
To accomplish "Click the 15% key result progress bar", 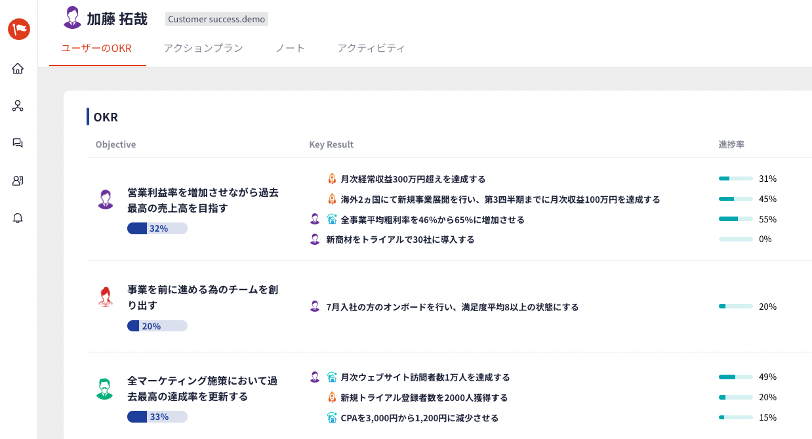I will click(x=735, y=417).
